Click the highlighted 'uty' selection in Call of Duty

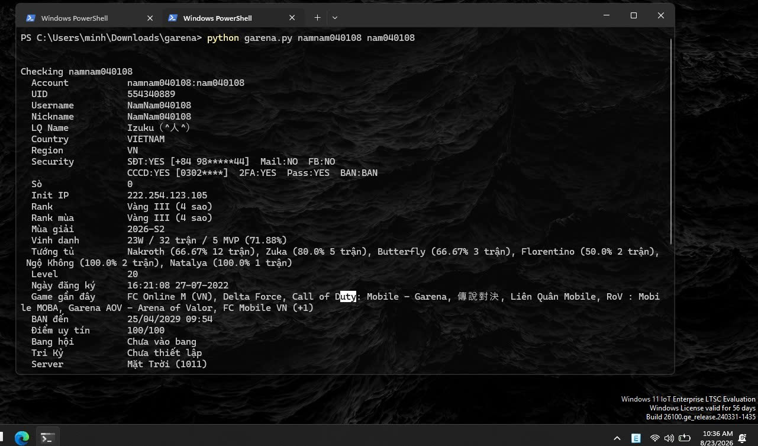(x=348, y=297)
